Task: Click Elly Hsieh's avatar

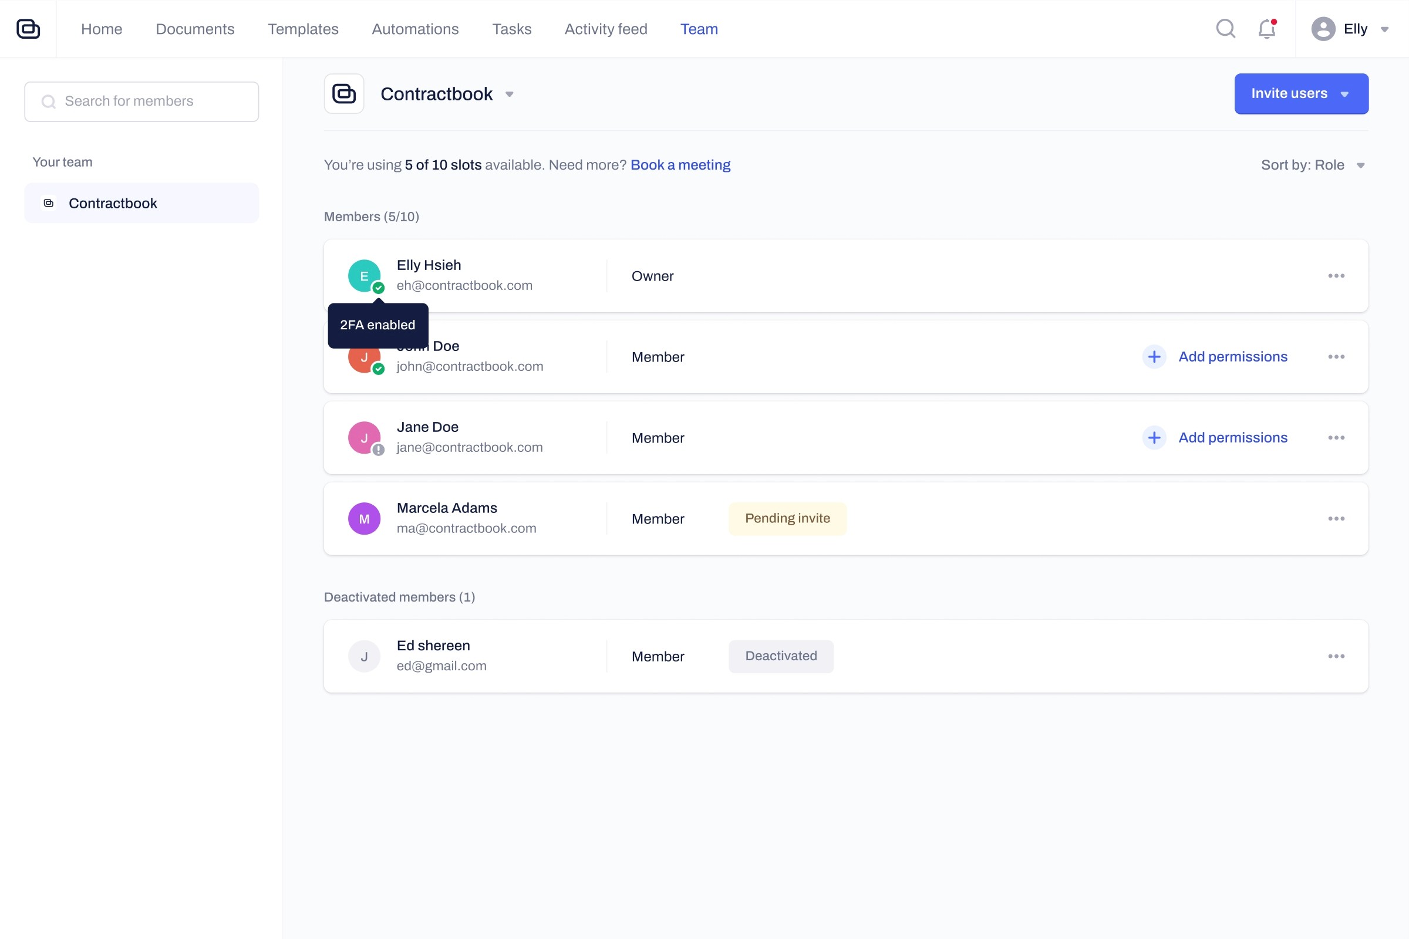Action: (x=364, y=276)
